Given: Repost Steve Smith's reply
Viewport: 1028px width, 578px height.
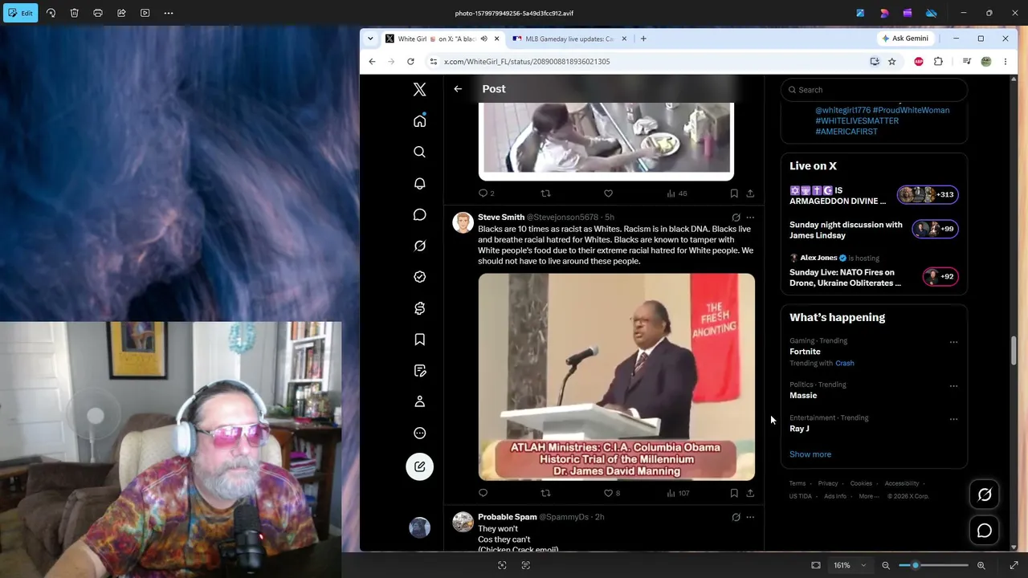Looking at the screenshot, I should [545, 493].
